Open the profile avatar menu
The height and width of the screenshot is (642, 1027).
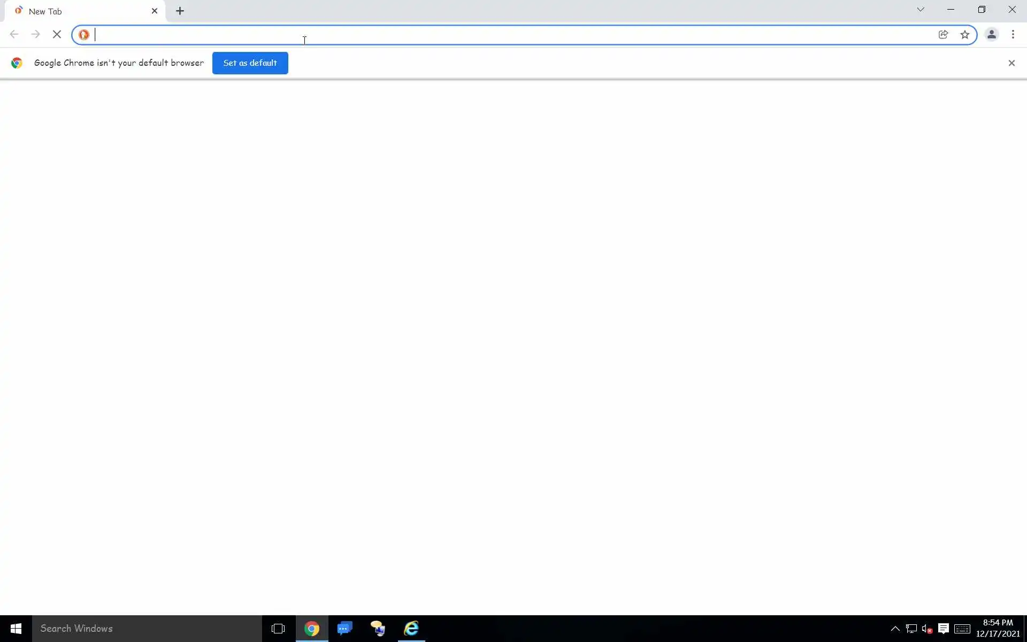point(991,35)
